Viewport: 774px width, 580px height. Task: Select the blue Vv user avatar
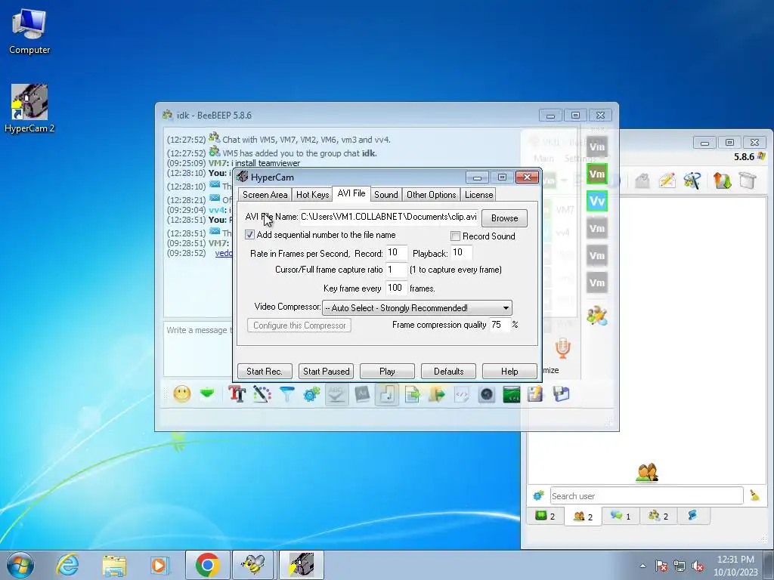pos(597,201)
